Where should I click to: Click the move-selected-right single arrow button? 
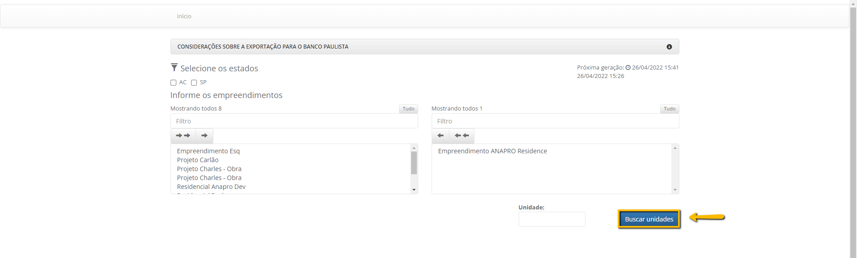(204, 135)
